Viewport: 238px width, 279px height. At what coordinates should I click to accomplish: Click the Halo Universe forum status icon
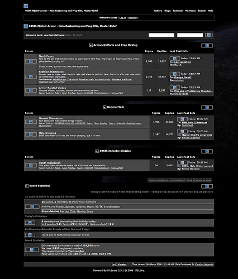tap(31, 134)
